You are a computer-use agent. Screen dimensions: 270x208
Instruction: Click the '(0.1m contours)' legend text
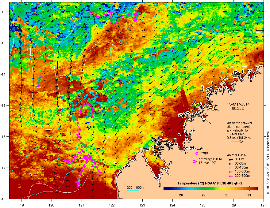(x=238, y=127)
